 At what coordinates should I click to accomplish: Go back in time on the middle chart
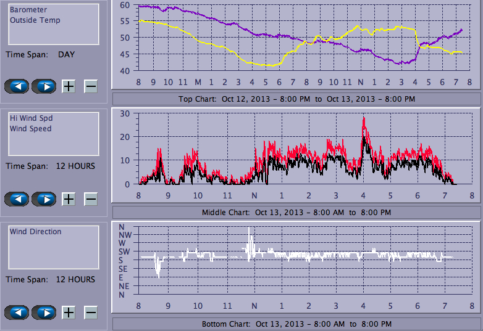point(17,199)
